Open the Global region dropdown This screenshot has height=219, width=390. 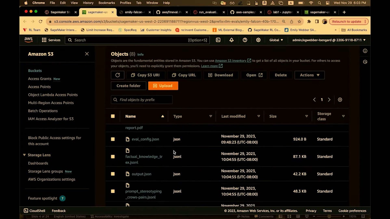[276, 40]
